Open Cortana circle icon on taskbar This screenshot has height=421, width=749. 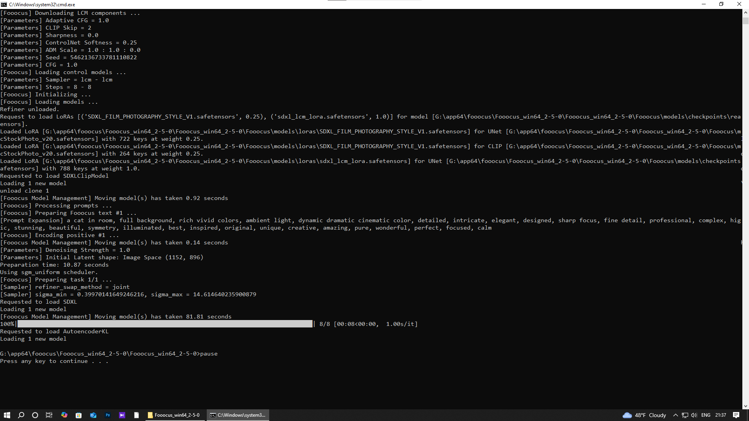point(35,415)
